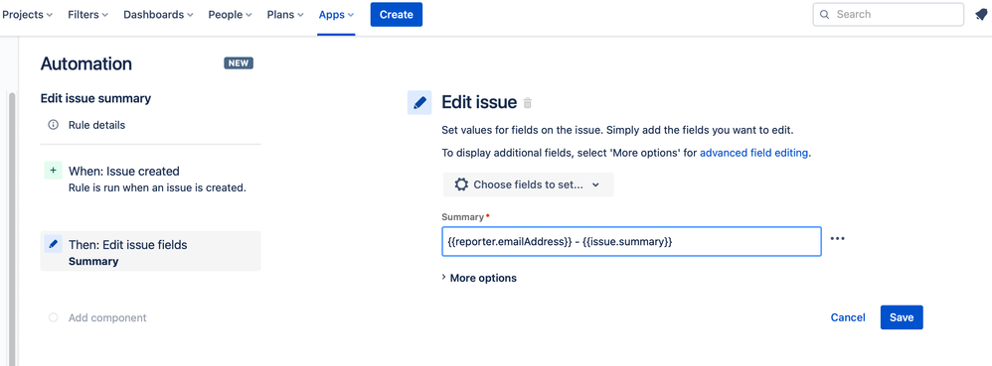Click the Automation page heading
992x366 pixels.
pos(86,63)
